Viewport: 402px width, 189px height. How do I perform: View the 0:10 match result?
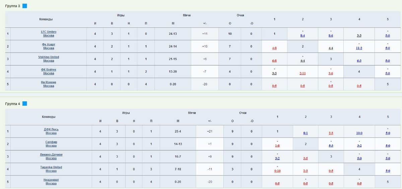click(x=277, y=171)
